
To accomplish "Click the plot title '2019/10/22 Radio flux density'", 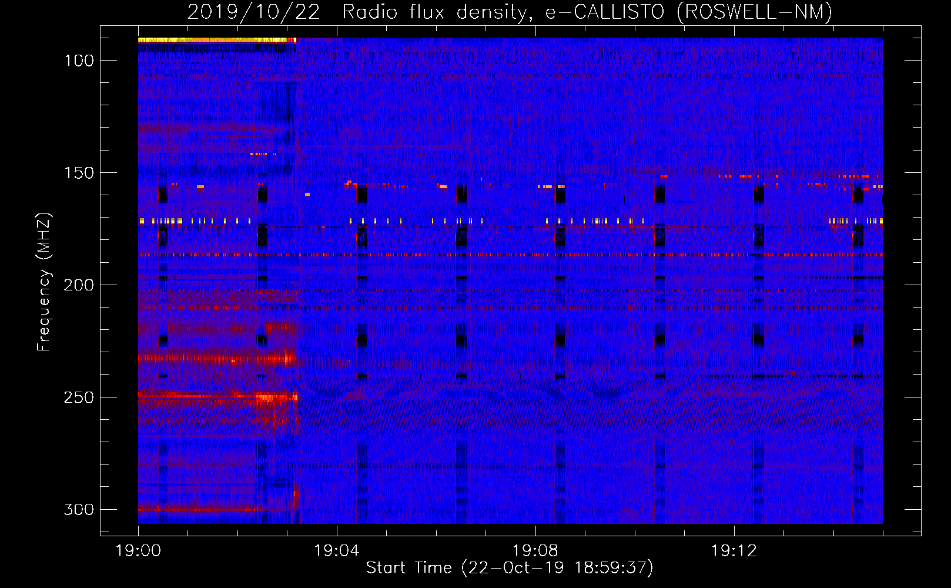I will 510,12.
